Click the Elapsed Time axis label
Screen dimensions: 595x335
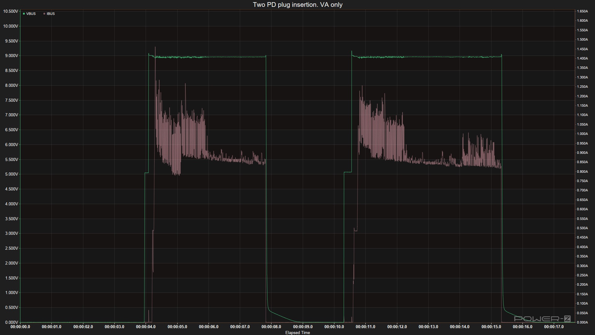point(297,333)
